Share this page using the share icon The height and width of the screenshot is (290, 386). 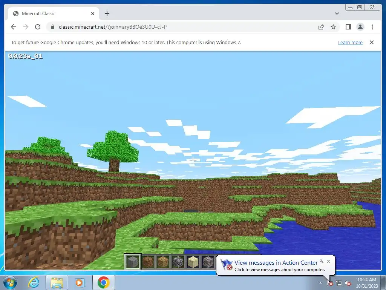(x=321, y=27)
